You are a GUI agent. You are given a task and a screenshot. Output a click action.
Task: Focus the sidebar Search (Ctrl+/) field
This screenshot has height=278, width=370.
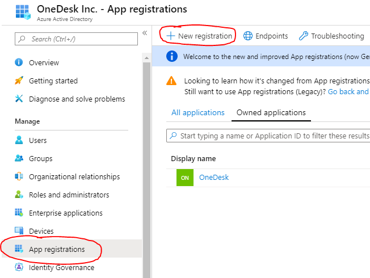[76, 39]
